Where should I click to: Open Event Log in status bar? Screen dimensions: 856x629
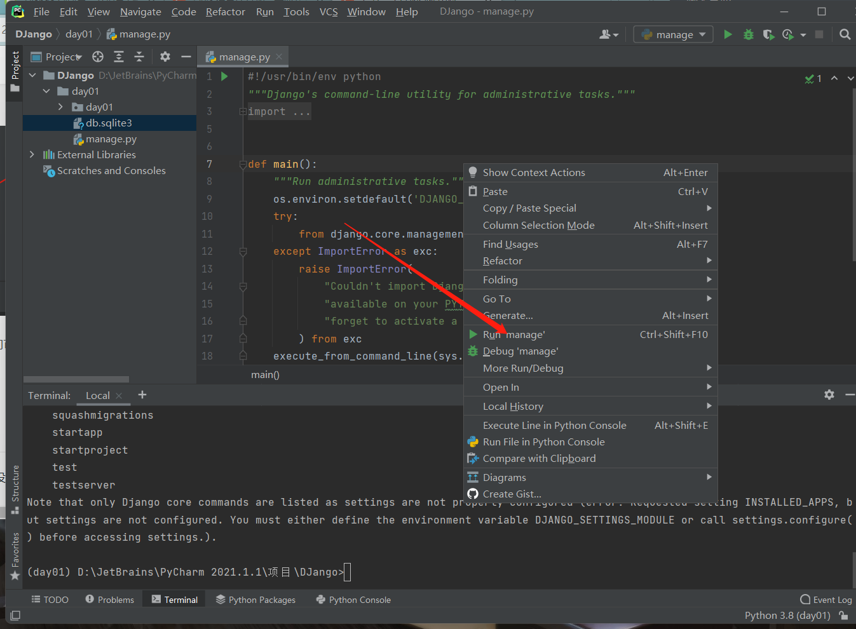pyautogui.click(x=826, y=599)
